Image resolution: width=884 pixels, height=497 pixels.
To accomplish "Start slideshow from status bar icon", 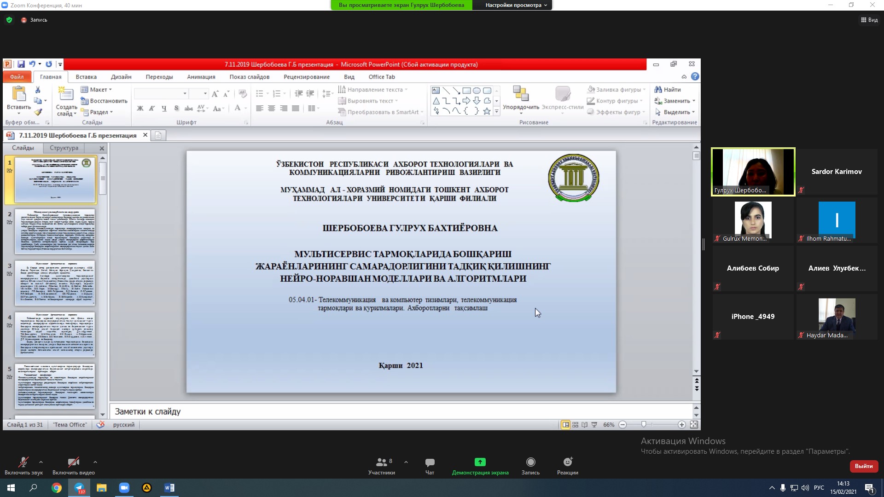I will tap(594, 425).
